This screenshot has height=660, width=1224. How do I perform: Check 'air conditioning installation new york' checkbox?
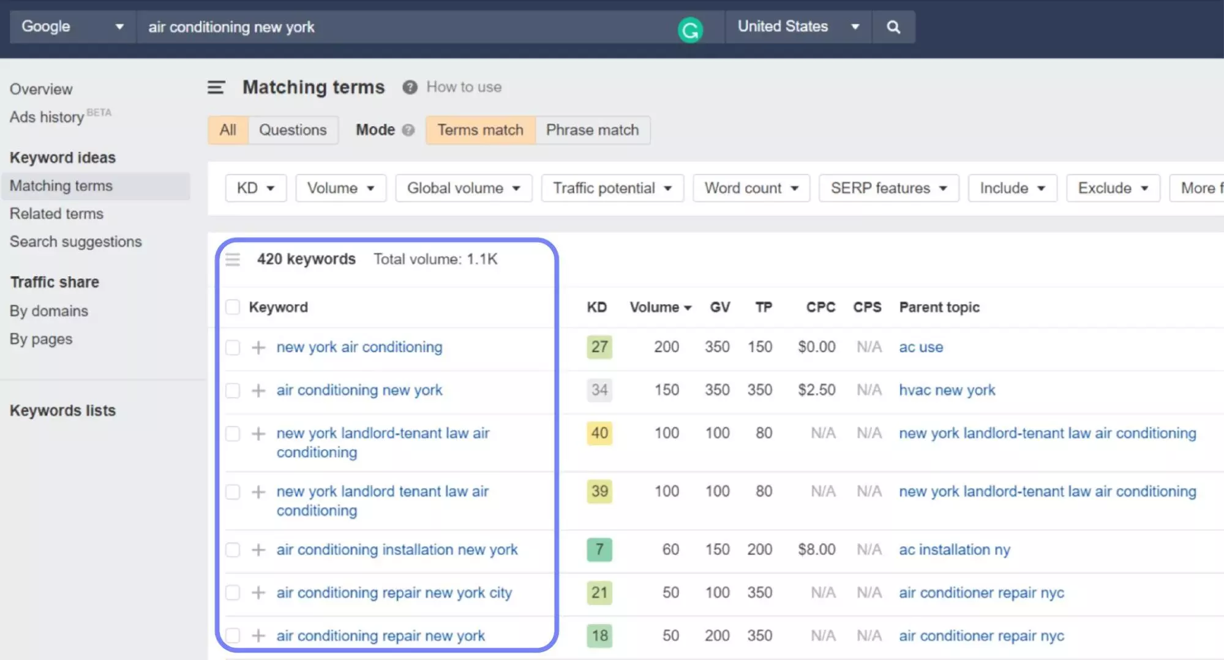click(233, 550)
